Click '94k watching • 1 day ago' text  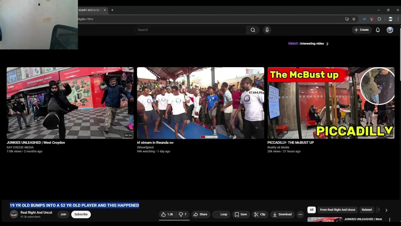(154, 151)
